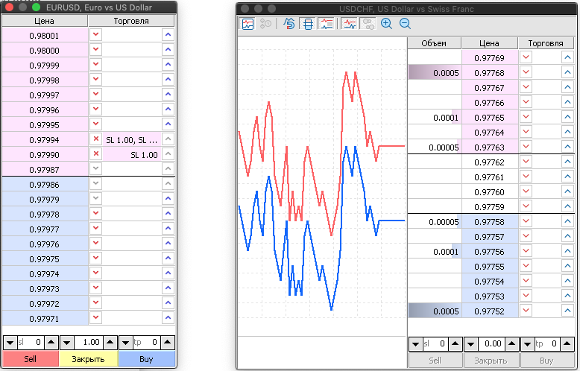Image resolution: width=580 pixels, height=371 pixels.
Task: Increase the EURUSD volume 1.00 stepper
Action: tap(110, 343)
